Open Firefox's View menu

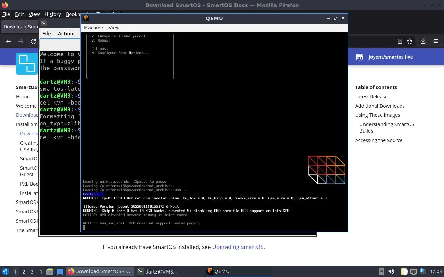(x=34, y=14)
